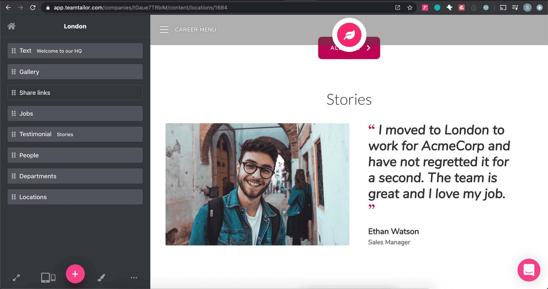Reload the page in the browser
The height and width of the screenshot is (289, 548).
[33, 8]
